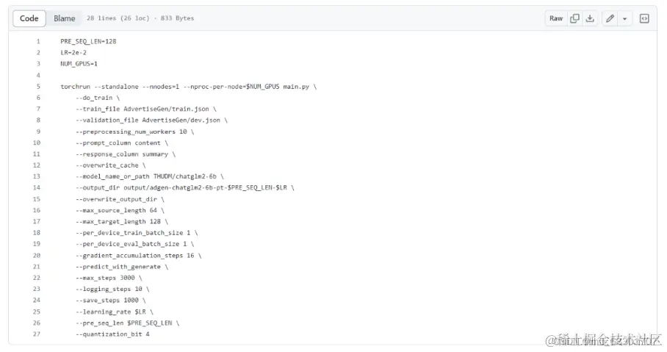Click line number 13
Viewport: 667px width, 352px height.
(x=37, y=165)
